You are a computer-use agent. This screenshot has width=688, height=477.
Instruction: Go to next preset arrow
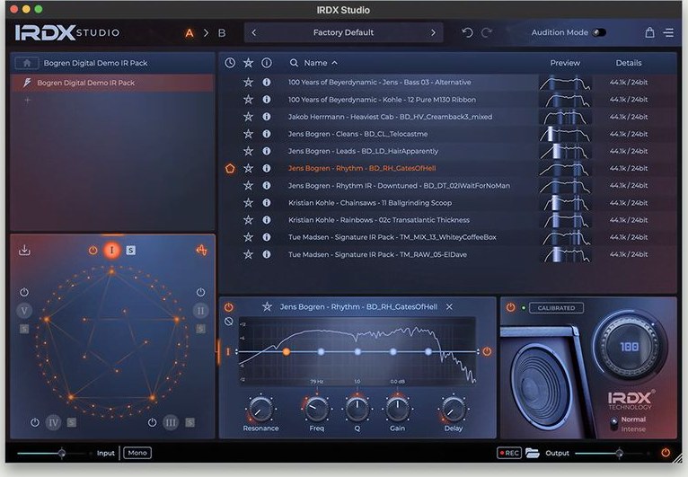click(433, 32)
